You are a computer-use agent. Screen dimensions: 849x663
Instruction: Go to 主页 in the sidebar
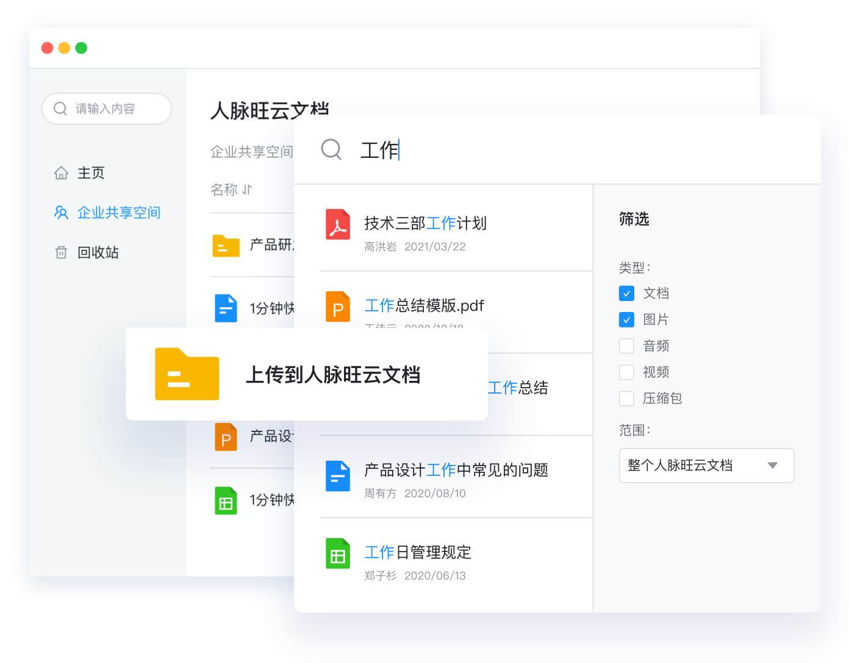[x=91, y=173]
